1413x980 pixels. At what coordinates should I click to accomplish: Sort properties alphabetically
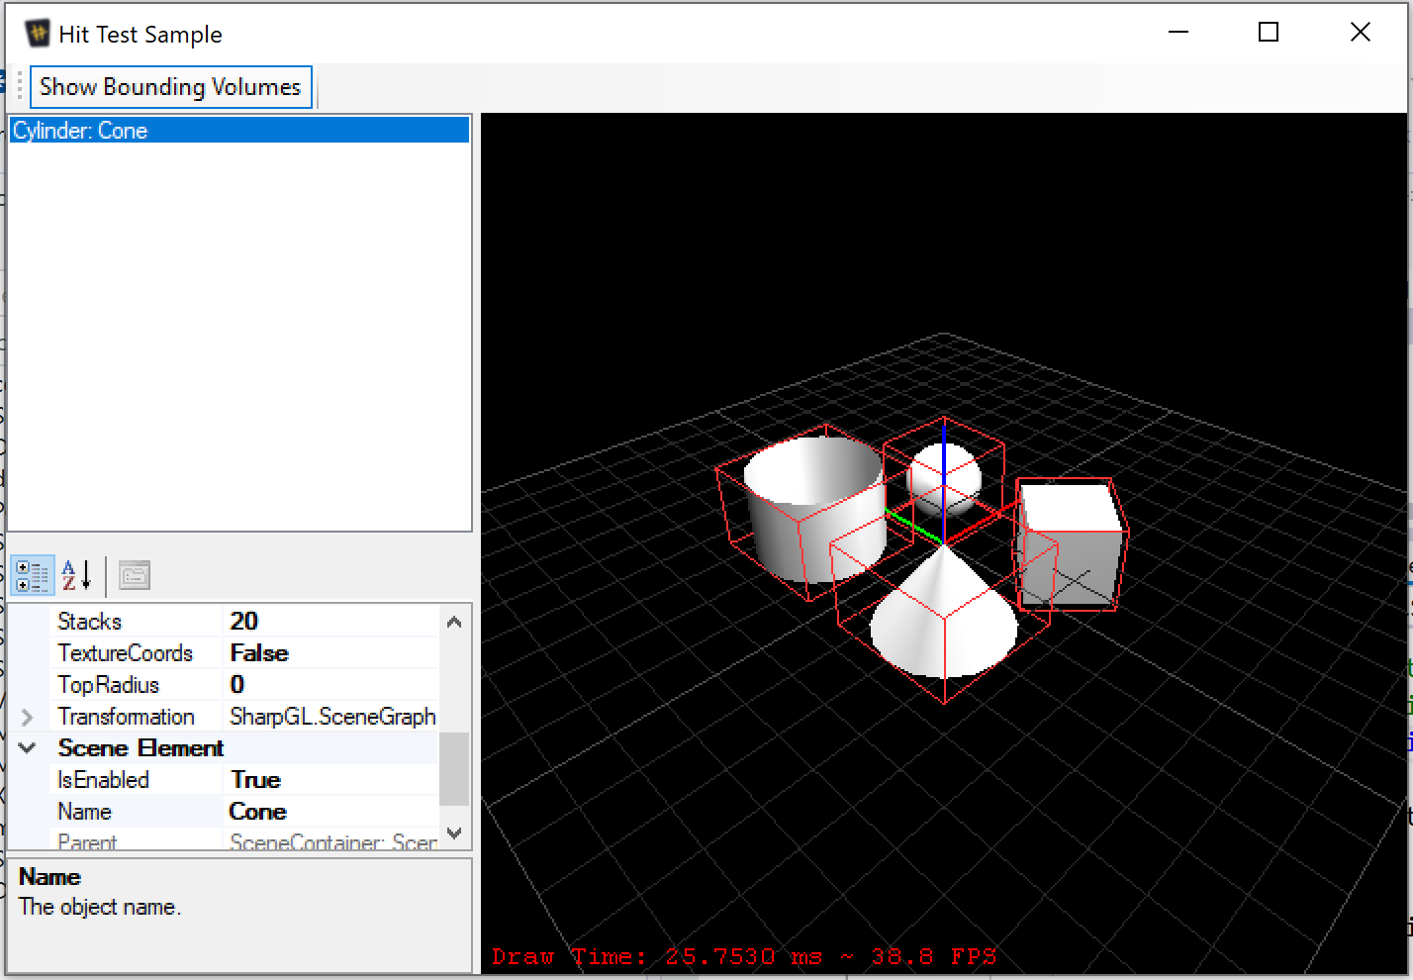76,575
